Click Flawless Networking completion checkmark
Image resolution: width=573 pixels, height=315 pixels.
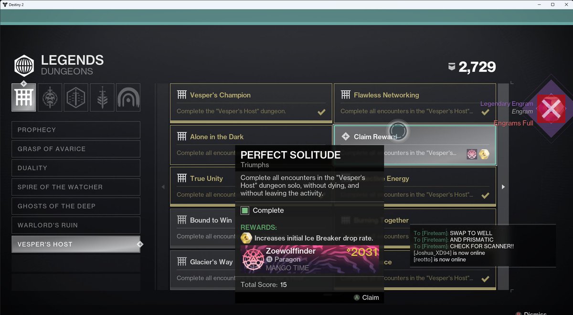pos(485,112)
